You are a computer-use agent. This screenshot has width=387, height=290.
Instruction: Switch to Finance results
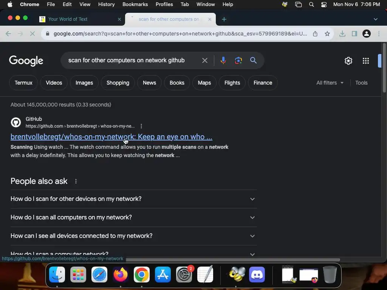pyautogui.click(x=263, y=83)
